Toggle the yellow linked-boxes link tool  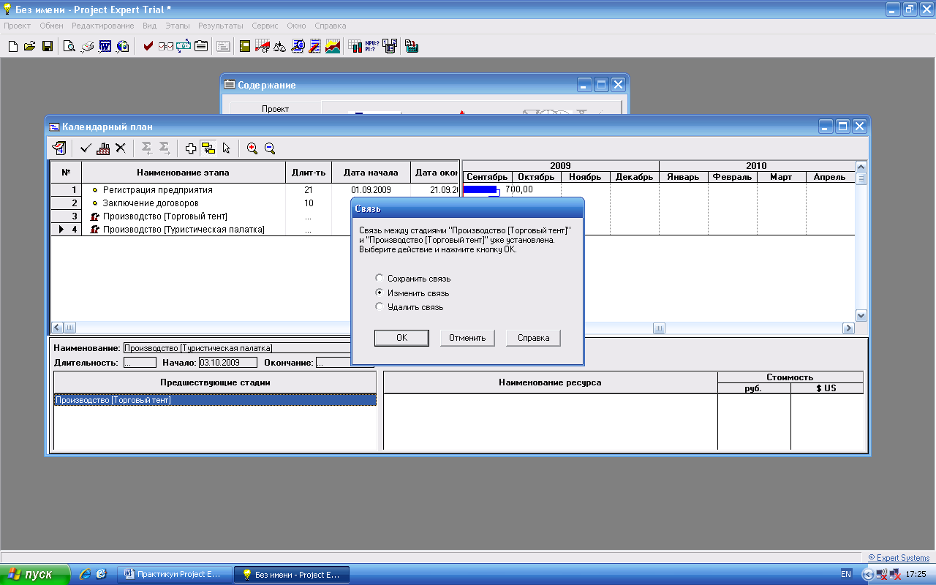coord(208,148)
